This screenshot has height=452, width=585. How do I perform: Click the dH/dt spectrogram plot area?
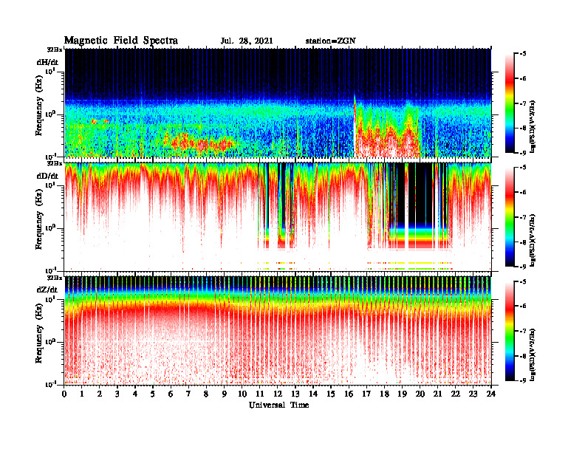coord(278,103)
